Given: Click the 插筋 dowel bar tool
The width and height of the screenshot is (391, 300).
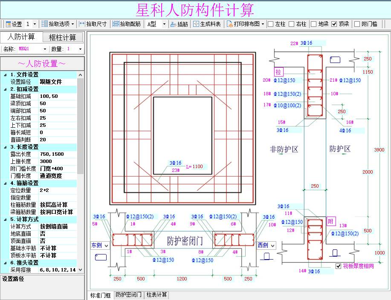Looking at the screenshot, I should click(179, 24).
